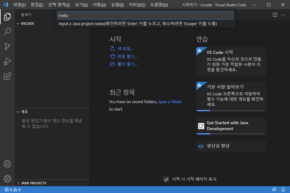
Task: Open the Manage gear icon
Action: point(7,179)
